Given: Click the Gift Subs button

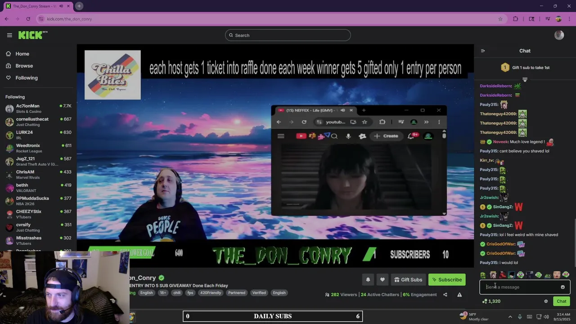Looking at the screenshot, I should tap(408, 279).
